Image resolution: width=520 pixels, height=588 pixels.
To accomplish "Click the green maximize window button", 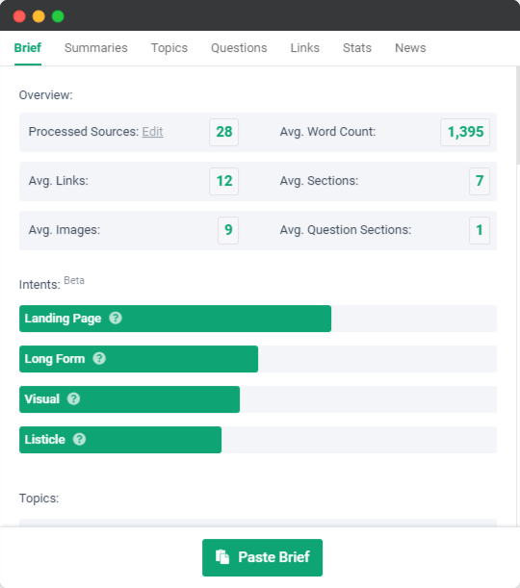I will click(x=58, y=16).
